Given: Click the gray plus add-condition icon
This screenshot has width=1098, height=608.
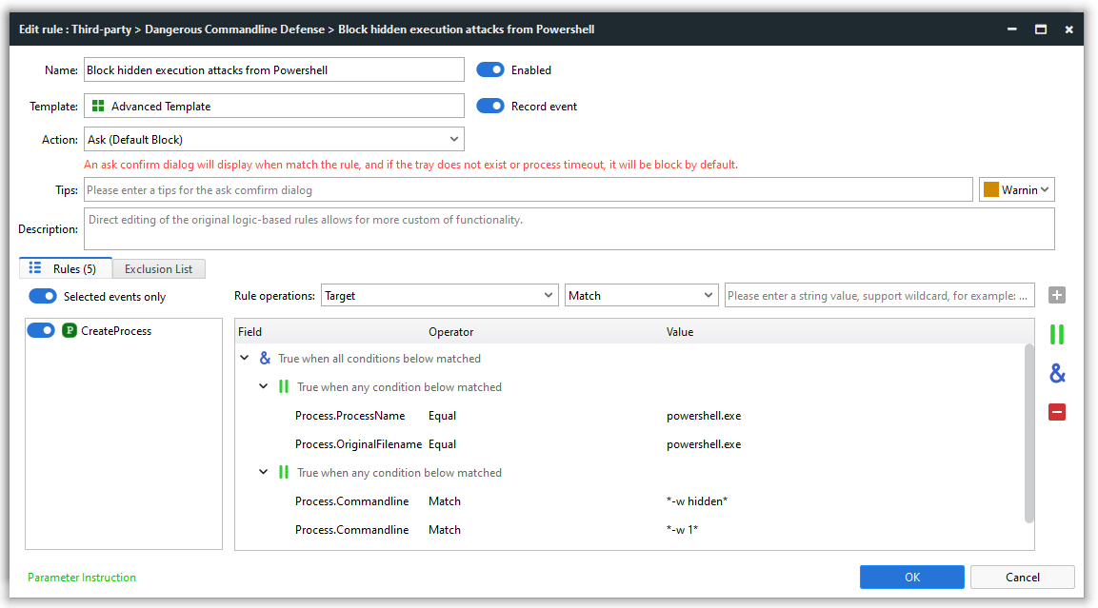Looking at the screenshot, I should tap(1056, 296).
